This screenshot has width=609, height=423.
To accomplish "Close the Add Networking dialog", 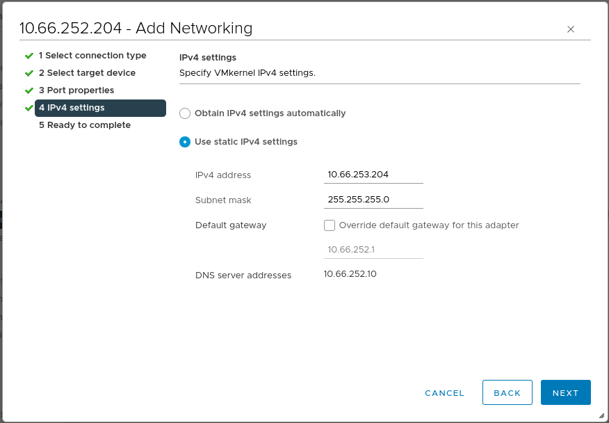I will 571,29.
